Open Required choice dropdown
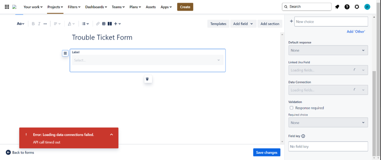The image size is (381, 160). (x=328, y=123)
